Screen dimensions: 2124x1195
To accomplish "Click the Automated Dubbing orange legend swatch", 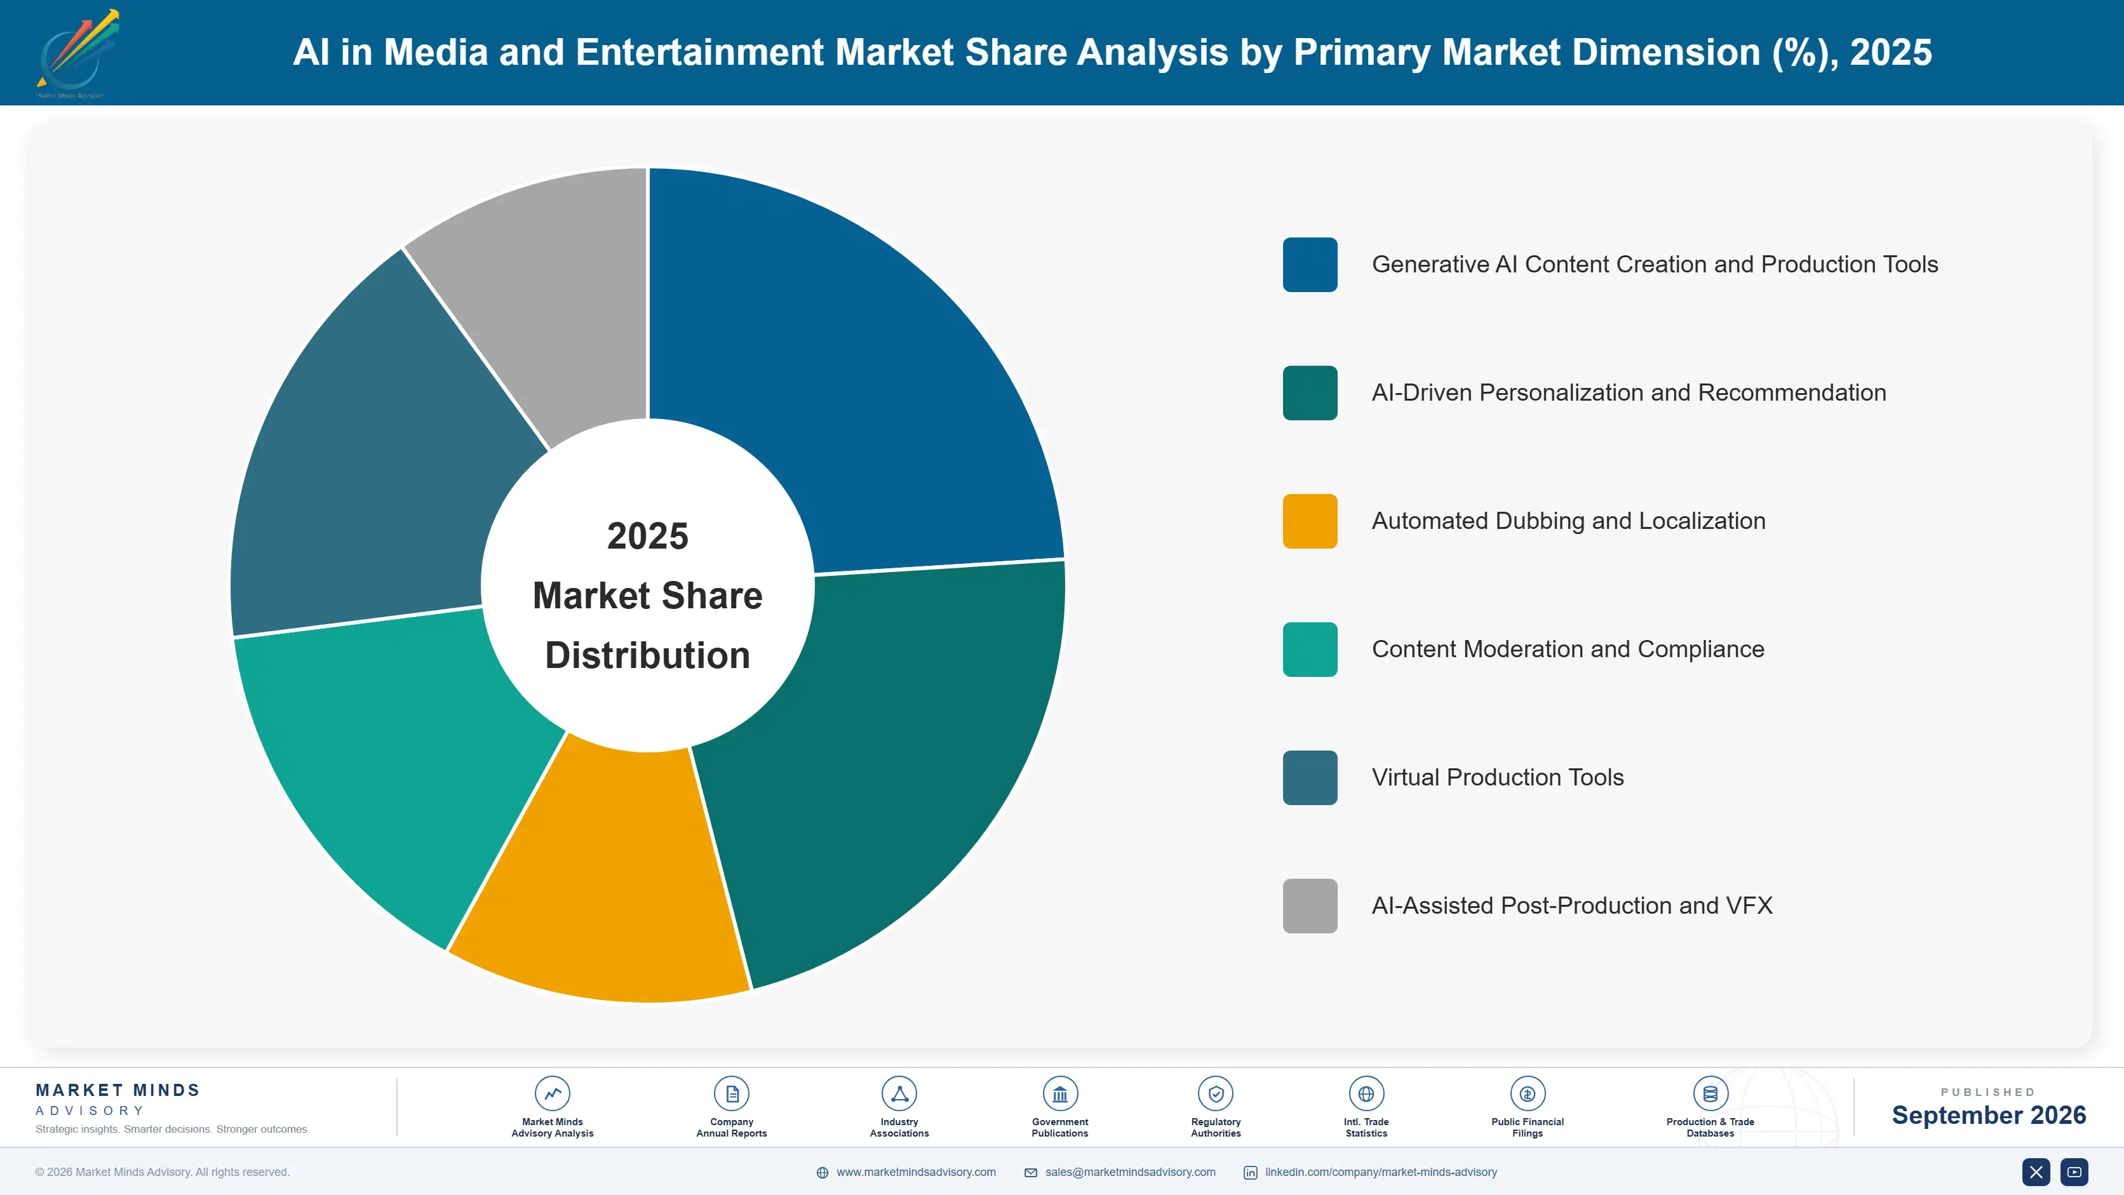I will (1309, 521).
